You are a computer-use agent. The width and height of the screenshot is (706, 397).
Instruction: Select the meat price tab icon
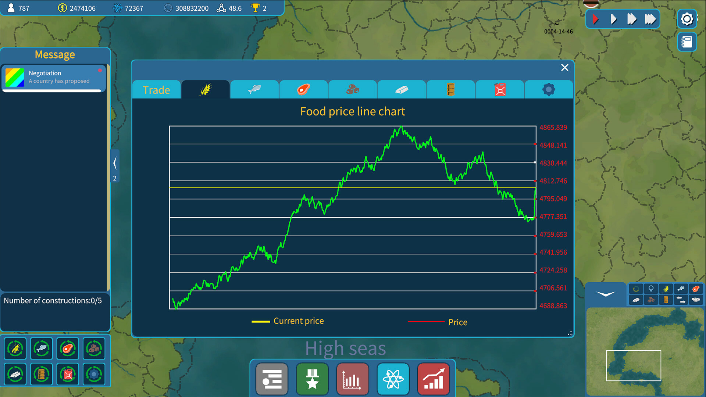pyautogui.click(x=303, y=89)
